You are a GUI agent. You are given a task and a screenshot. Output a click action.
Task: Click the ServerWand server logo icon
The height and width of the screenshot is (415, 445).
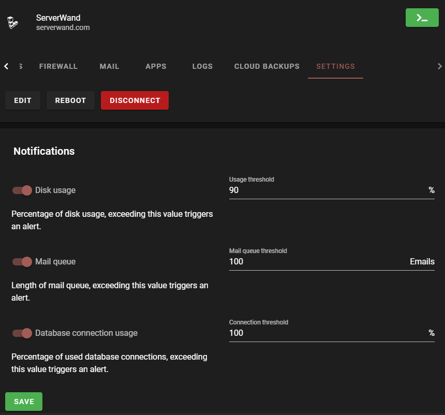(x=12, y=22)
